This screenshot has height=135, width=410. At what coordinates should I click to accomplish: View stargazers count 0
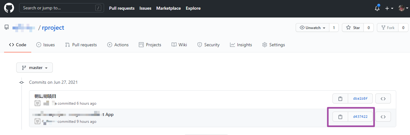coord(369,27)
